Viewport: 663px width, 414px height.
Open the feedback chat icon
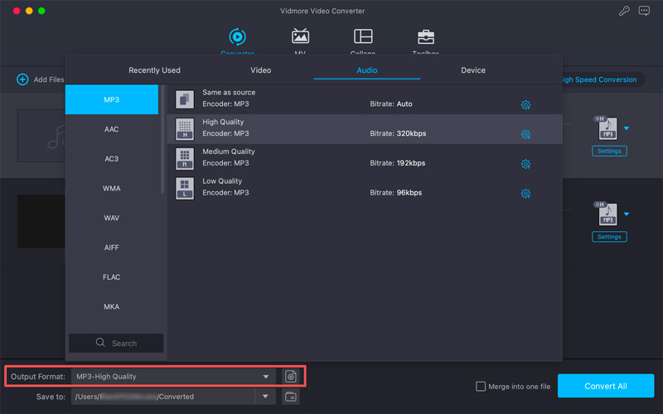coord(644,11)
